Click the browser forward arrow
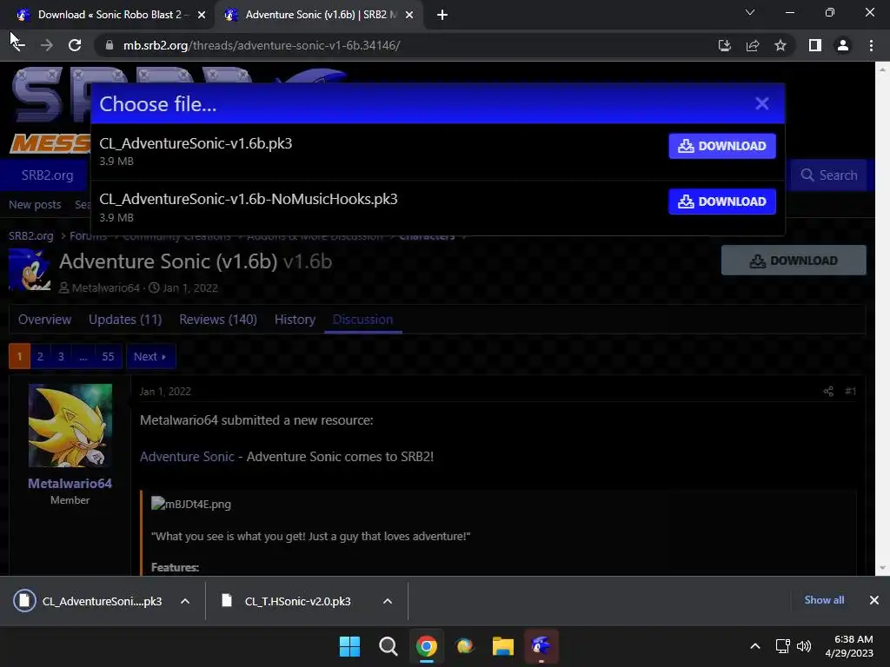This screenshot has width=890, height=667. point(47,45)
